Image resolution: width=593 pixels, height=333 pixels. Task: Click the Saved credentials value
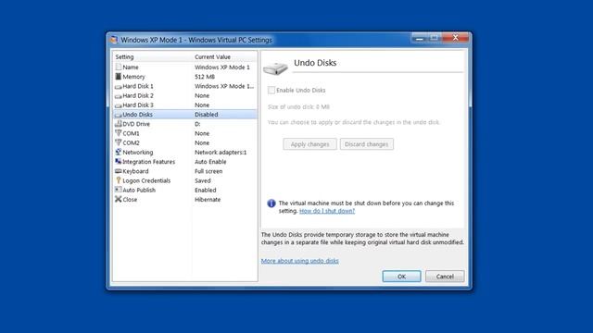(x=203, y=180)
